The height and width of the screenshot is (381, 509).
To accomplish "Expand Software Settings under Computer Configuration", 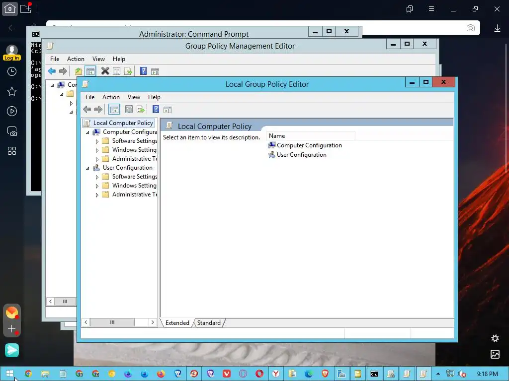I will 97,141.
